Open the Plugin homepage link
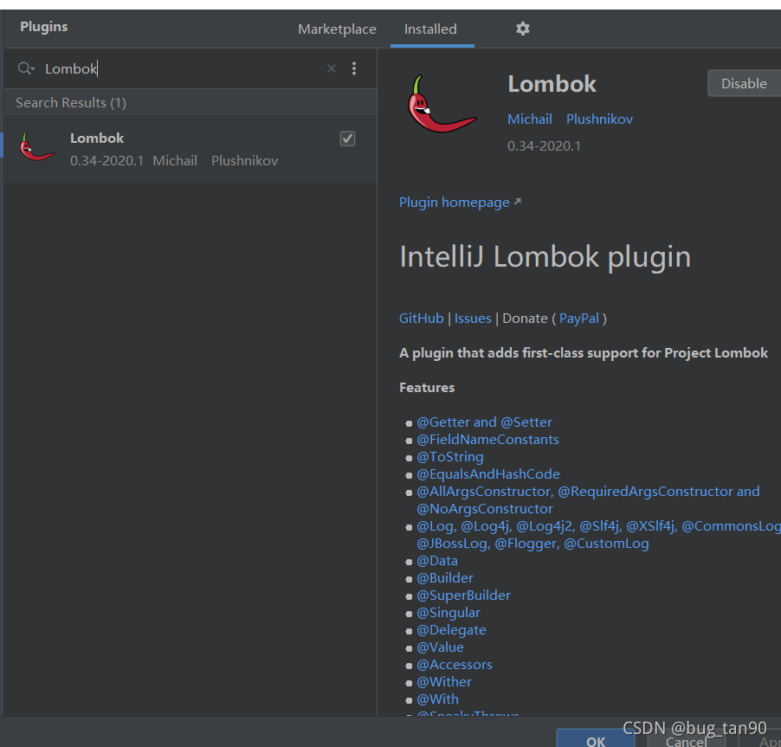 pos(460,203)
